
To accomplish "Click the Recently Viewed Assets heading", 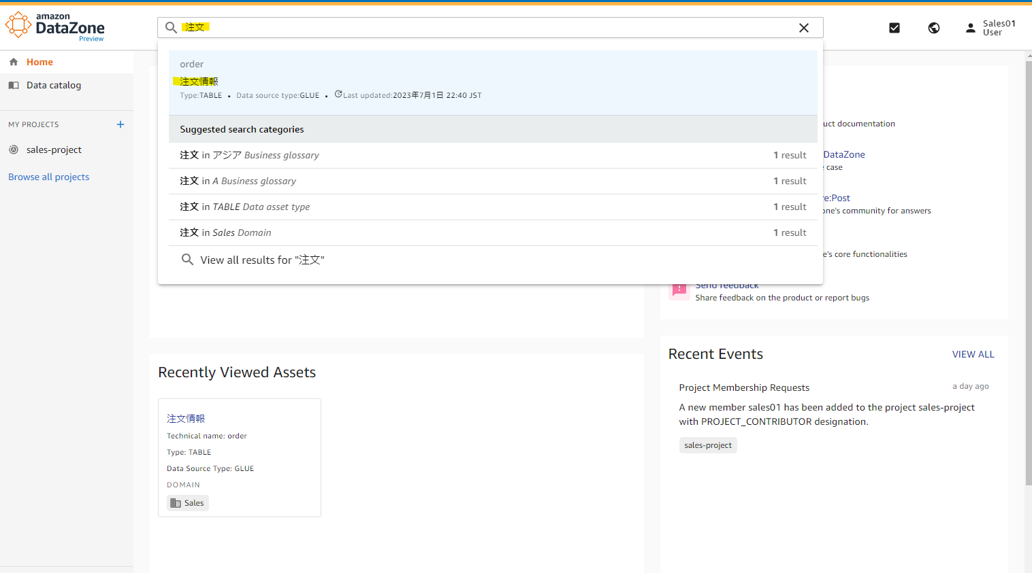I will [237, 372].
